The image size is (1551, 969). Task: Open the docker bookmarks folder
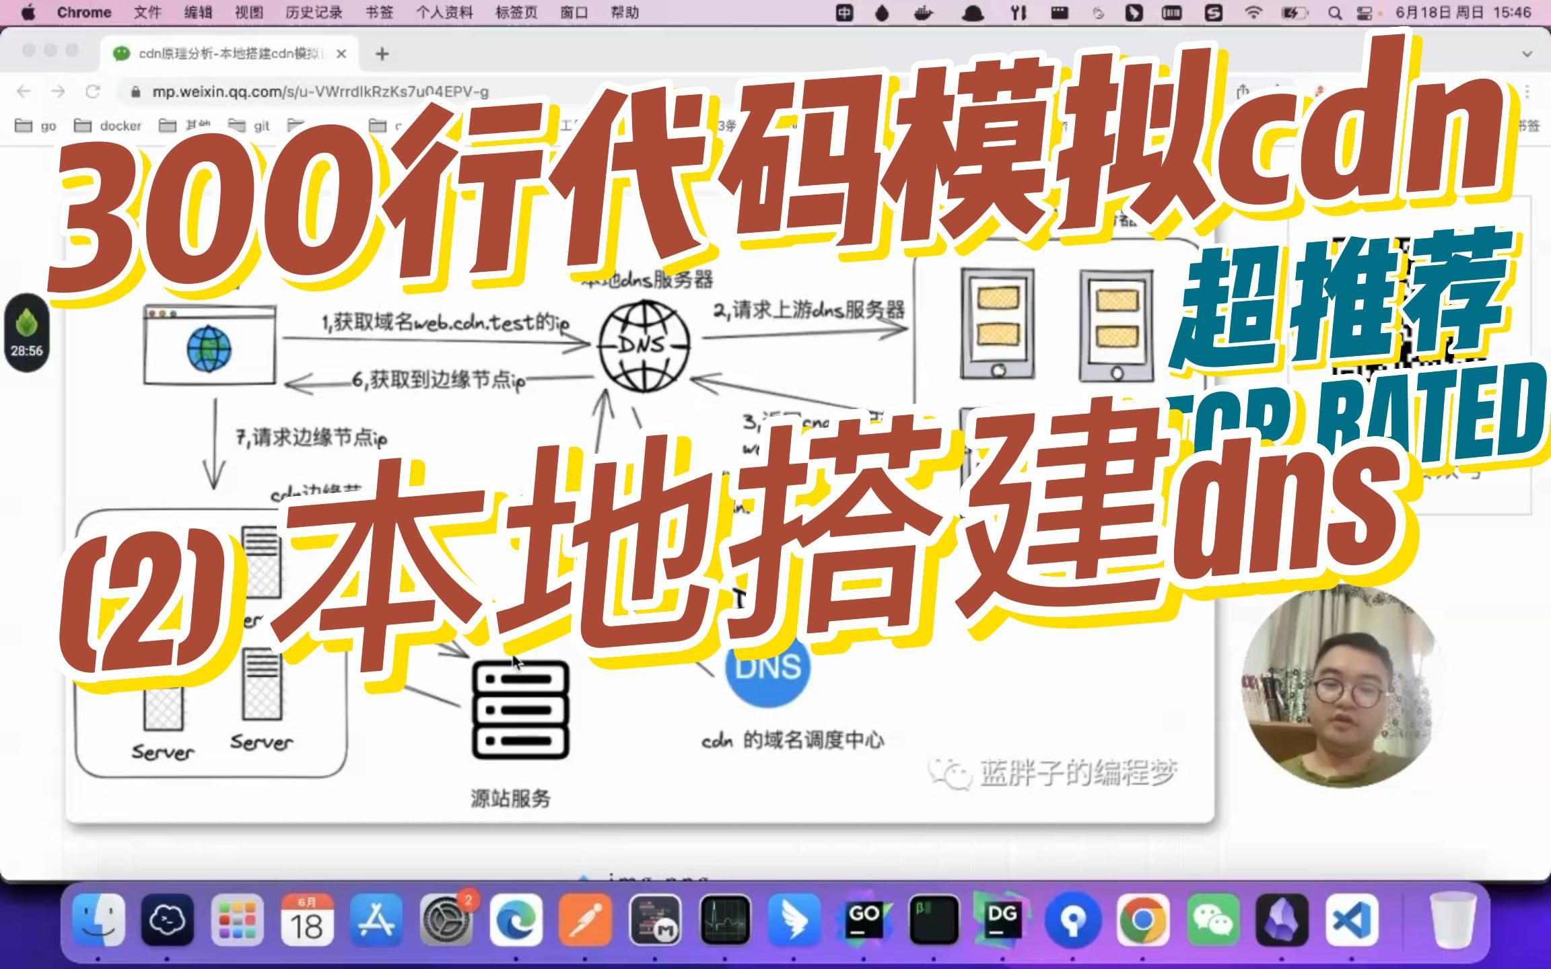click(x=108, y=125)
